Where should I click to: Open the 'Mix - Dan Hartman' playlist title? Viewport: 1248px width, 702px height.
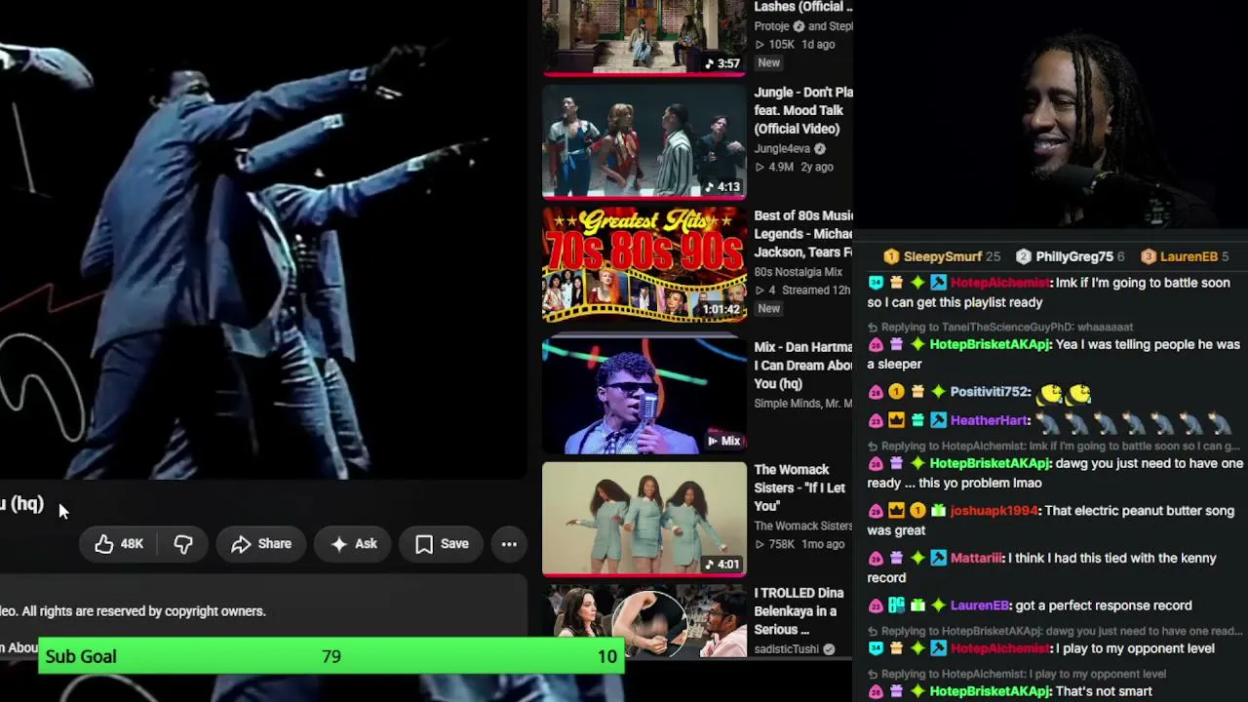(x=803, y=366)
